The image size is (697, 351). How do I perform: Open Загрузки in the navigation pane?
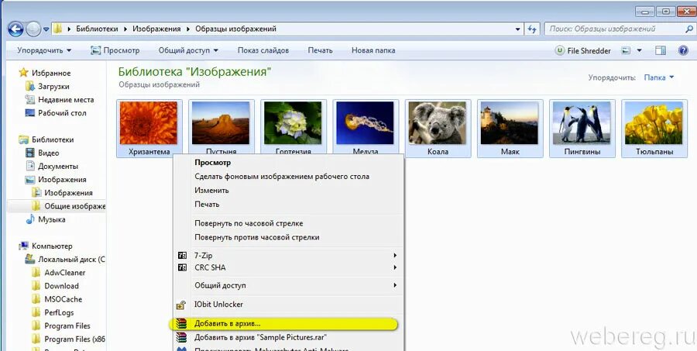47,86
